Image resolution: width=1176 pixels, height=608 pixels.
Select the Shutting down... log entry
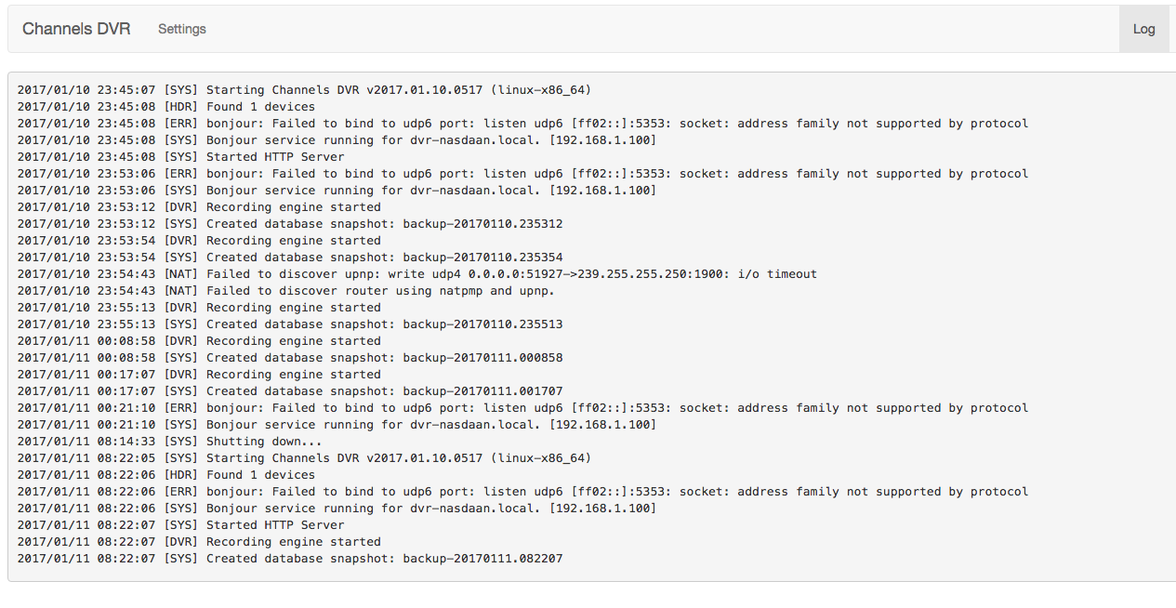coord(170,442)
